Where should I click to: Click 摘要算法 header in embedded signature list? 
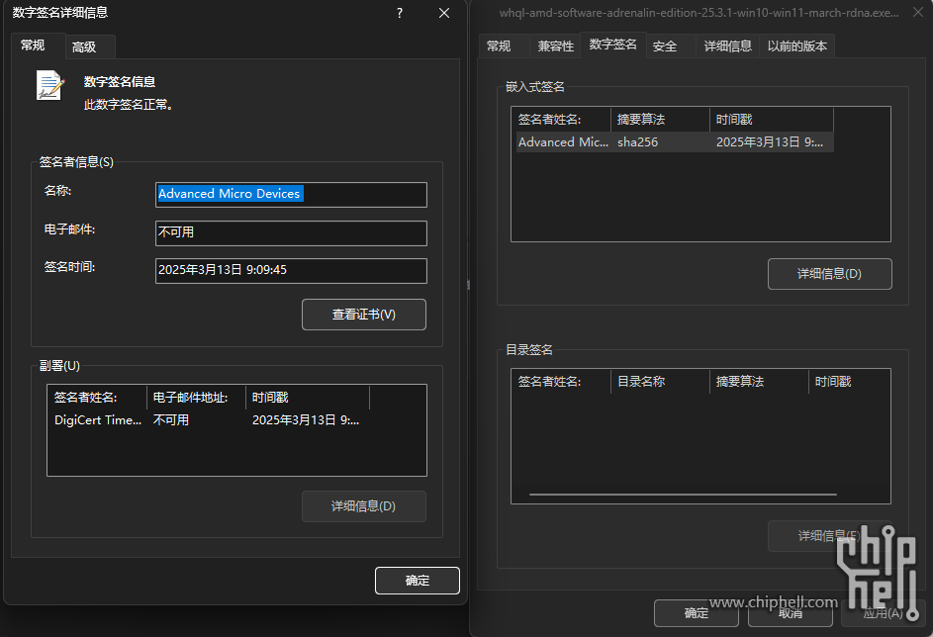pos(661,120)
